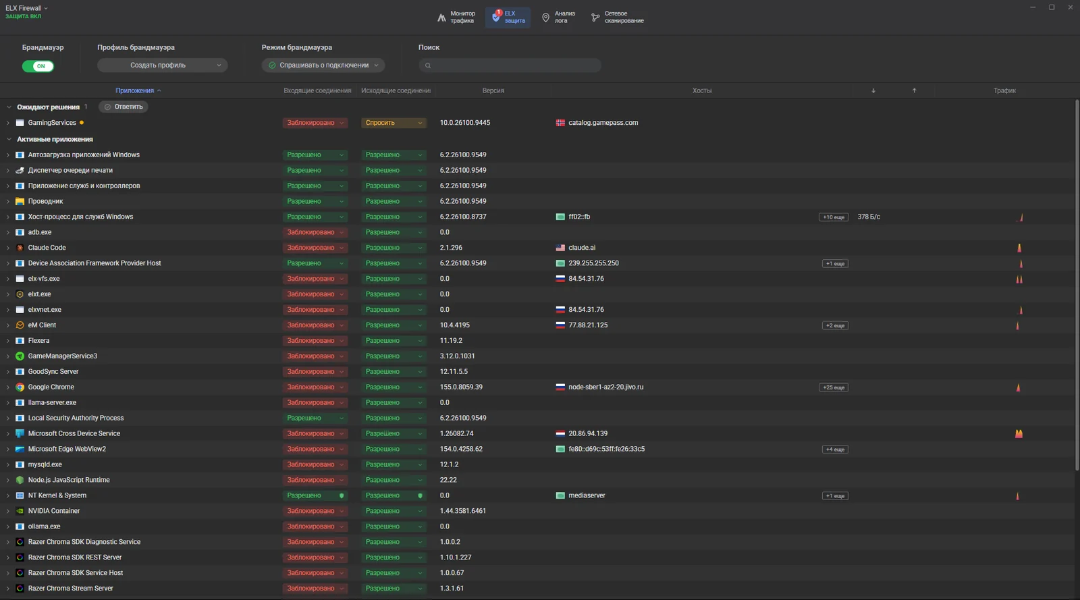Sort by upload arrow column header

(915, 90)
